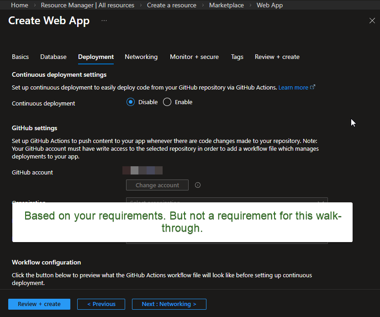This screenshot has height=317, width=380.
Task: Select the Disable continuous deployment radio button
Action: coord(131,102)
